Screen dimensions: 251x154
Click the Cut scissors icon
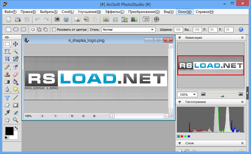77,20
